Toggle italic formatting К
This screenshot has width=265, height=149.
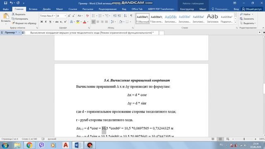pos(46,22)
